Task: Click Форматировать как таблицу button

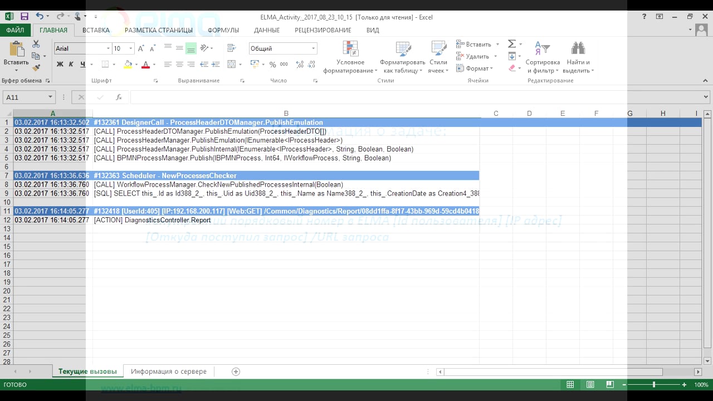Action: [402, 57]
